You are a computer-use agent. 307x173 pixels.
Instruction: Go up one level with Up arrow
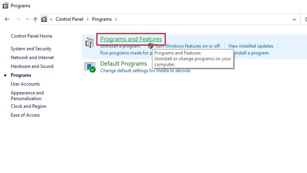(x=35, y=19)
